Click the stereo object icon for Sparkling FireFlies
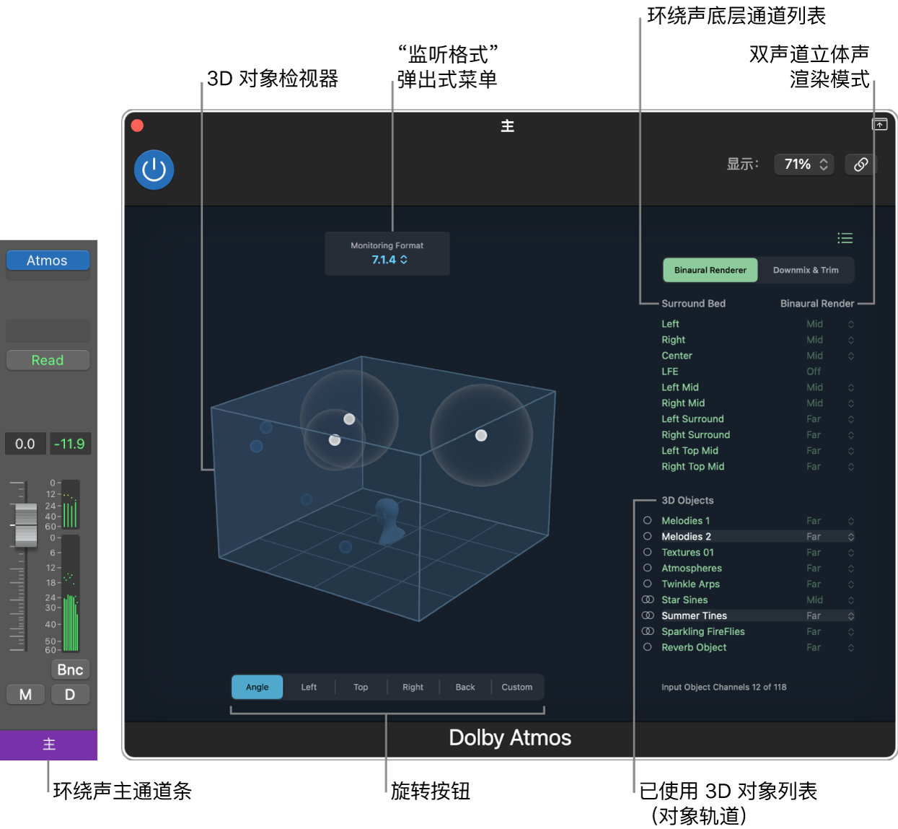The height and width of the screenshot is (829, 898). (648, 631)
